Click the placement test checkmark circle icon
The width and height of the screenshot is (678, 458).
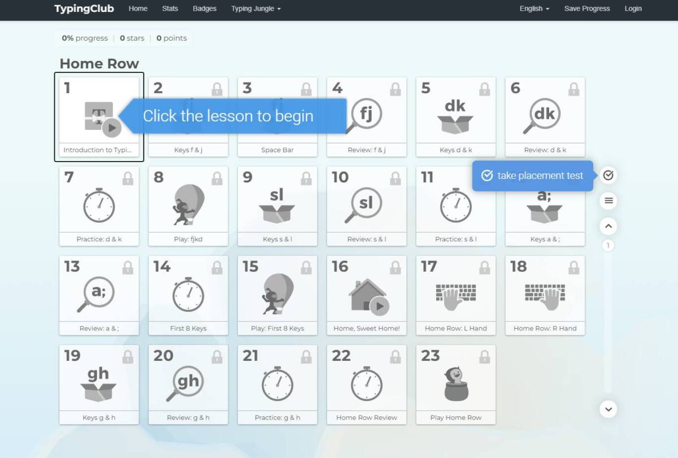pos(608,175)
